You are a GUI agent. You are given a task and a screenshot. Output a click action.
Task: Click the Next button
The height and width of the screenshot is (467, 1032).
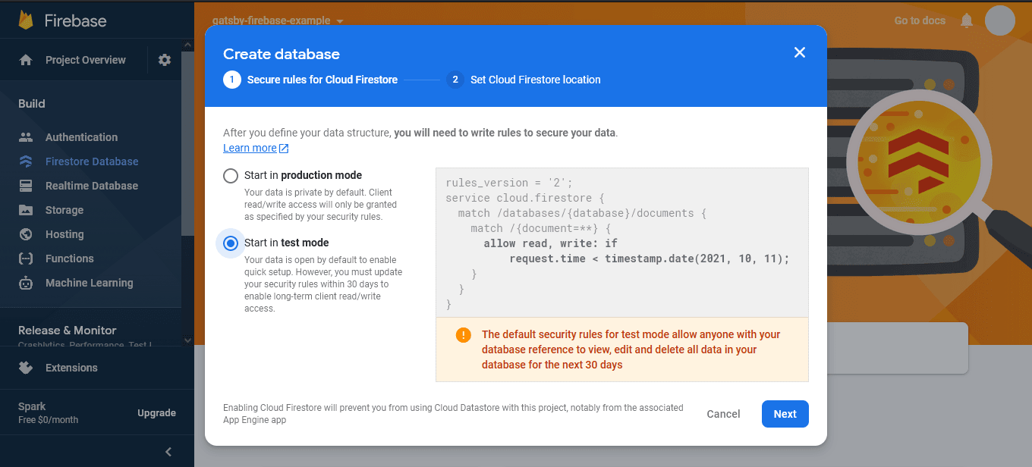coord(785,414)
